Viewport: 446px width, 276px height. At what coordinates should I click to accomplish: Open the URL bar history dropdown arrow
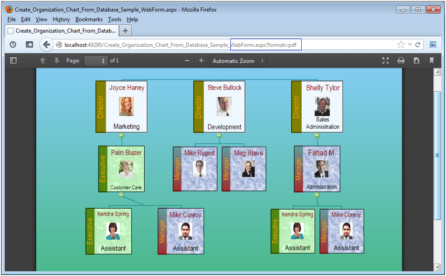pos(410,45)
